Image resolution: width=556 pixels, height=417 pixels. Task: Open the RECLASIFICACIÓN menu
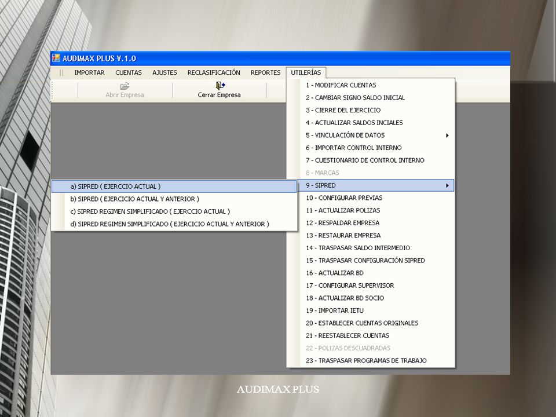click(214, 73)
